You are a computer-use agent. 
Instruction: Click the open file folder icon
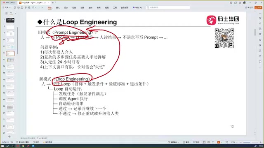tap(19, 7)
